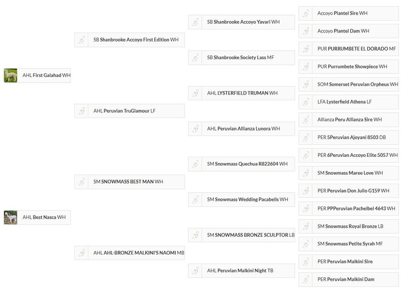The image size is (405, 293).
Task: Open SB Shanbrooke Society Lass MF entry
Action: [240, 58]
